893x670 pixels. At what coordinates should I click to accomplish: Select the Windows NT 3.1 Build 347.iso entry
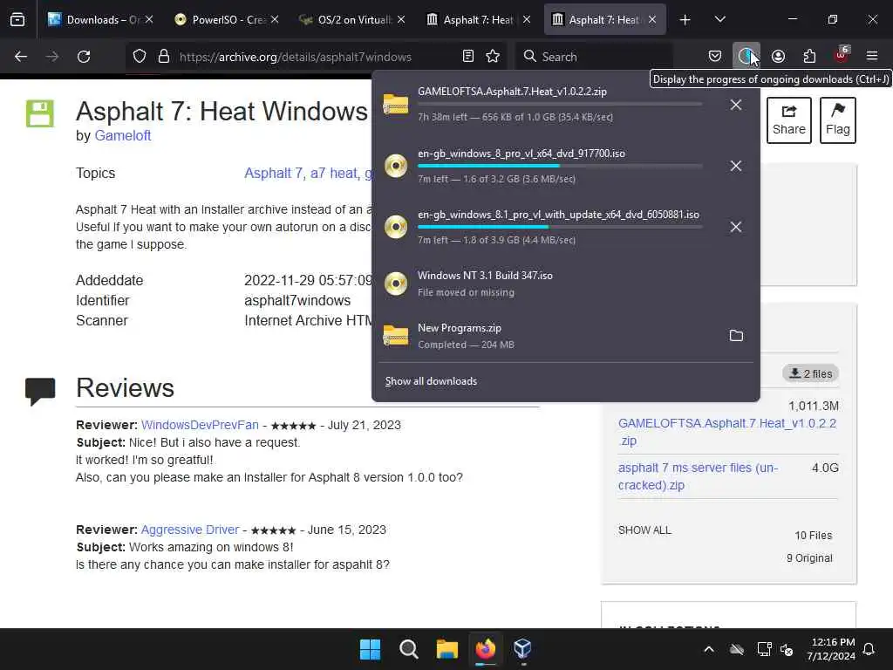pos(565,284)
